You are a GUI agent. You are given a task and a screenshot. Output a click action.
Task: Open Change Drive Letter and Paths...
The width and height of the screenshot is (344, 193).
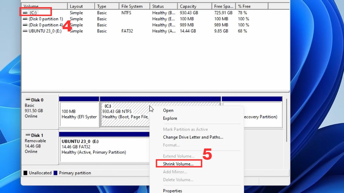coord(193,137)
